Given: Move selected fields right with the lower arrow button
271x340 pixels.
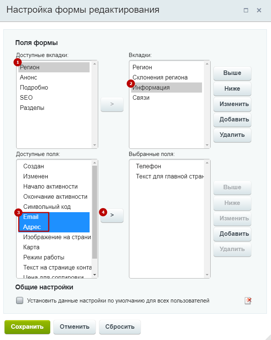Looking at the screenshot, I should (x=112, y=215).
